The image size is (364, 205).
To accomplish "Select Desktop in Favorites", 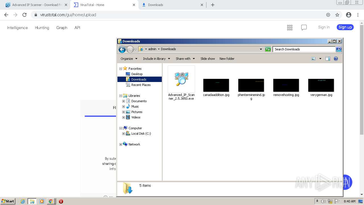I will click(137, 74).
